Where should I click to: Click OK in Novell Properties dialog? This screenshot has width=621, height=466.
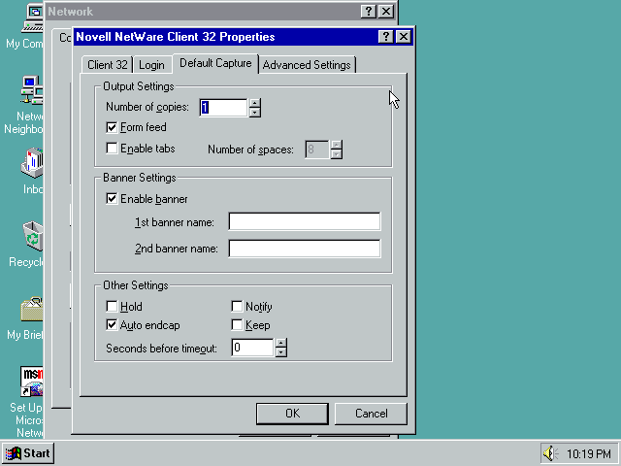(292, 414)
